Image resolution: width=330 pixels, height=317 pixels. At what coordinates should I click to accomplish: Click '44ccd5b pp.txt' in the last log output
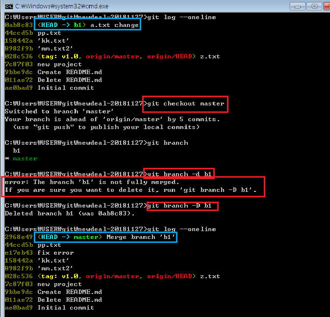(33, 245)
